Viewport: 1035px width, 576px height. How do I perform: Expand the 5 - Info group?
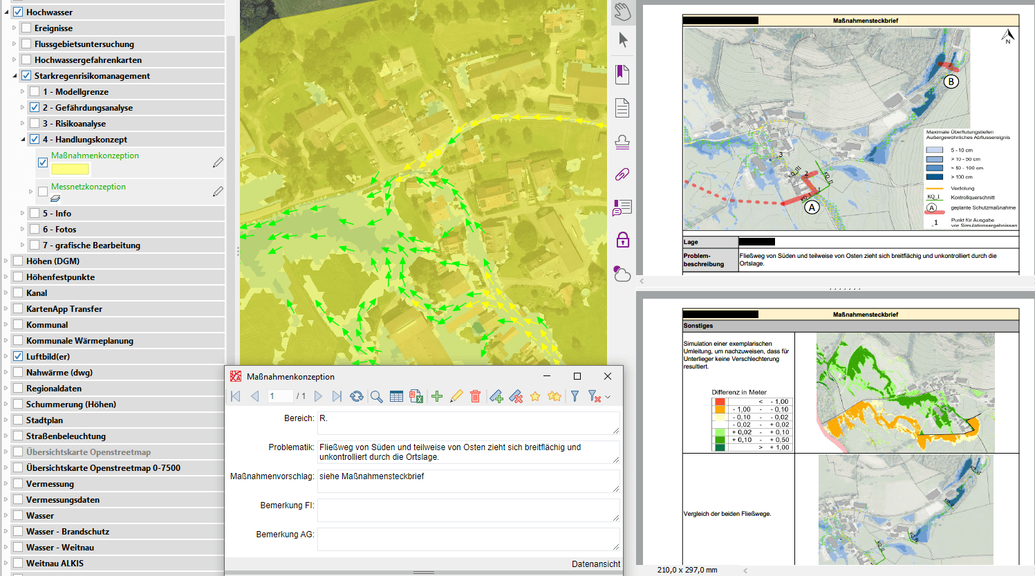click(23, 214)
